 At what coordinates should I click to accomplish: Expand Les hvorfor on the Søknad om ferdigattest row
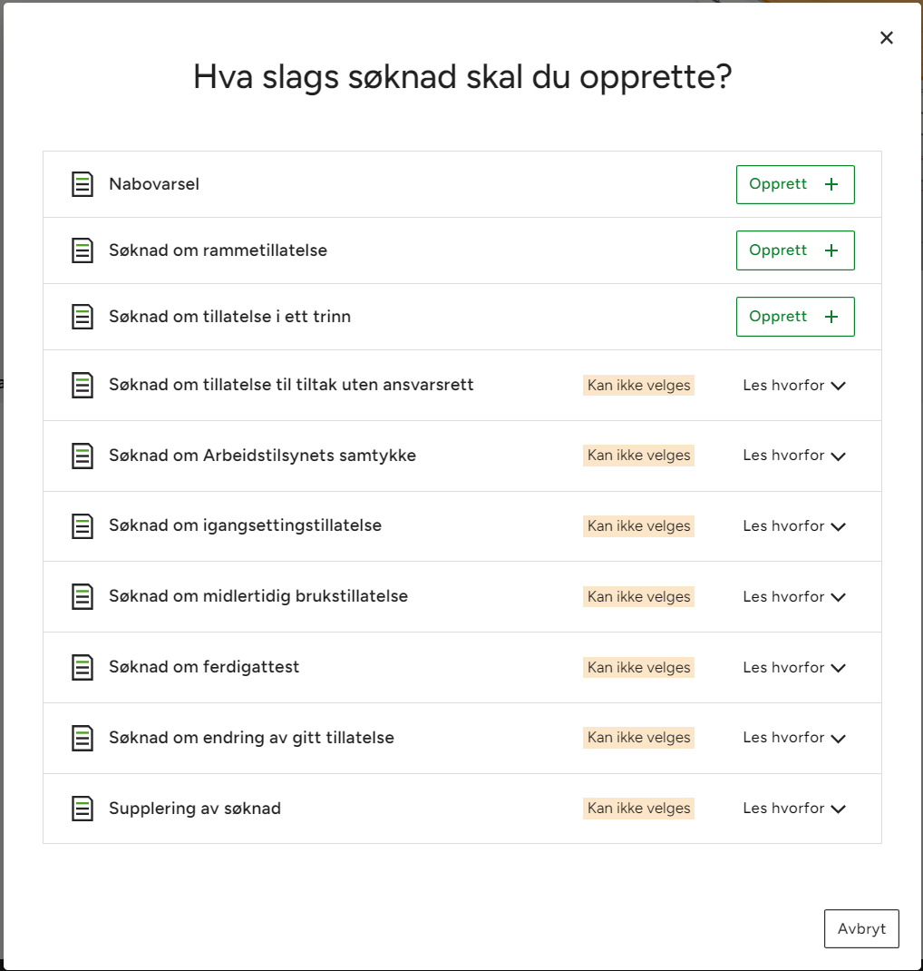pyautogui.click(x=793, y=668)
